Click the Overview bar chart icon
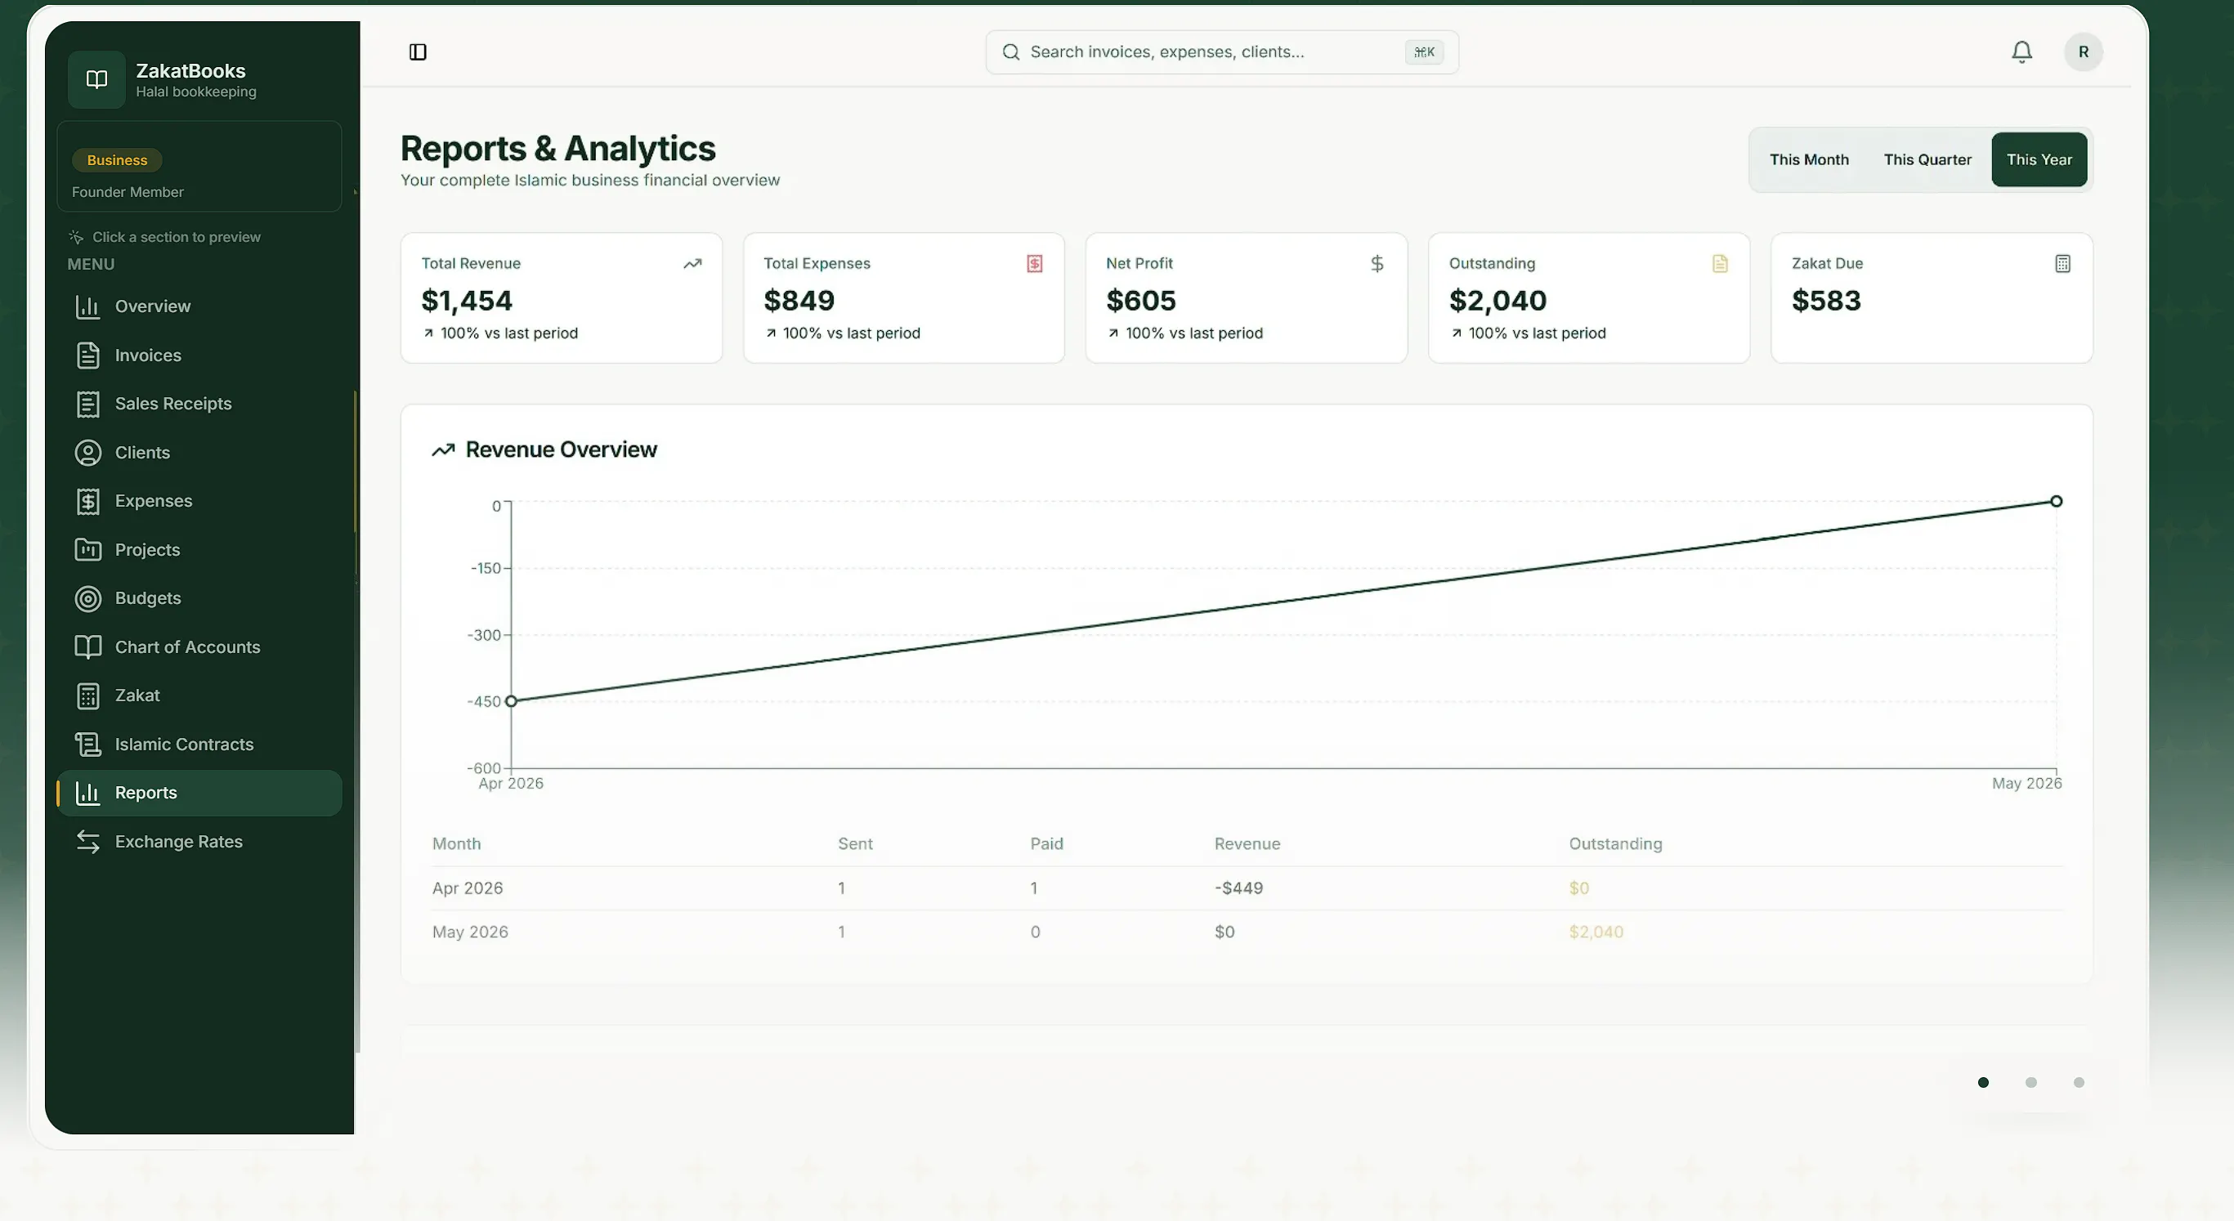 click(87, 306)
